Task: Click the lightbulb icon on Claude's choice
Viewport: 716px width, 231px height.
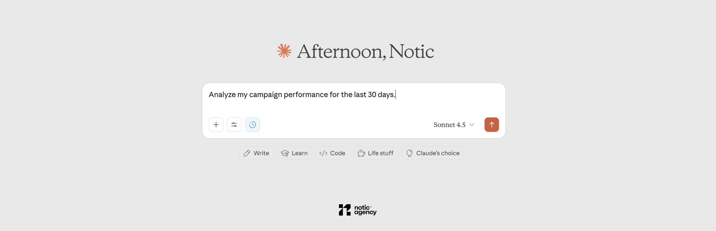Action: (x=409, y=153)
